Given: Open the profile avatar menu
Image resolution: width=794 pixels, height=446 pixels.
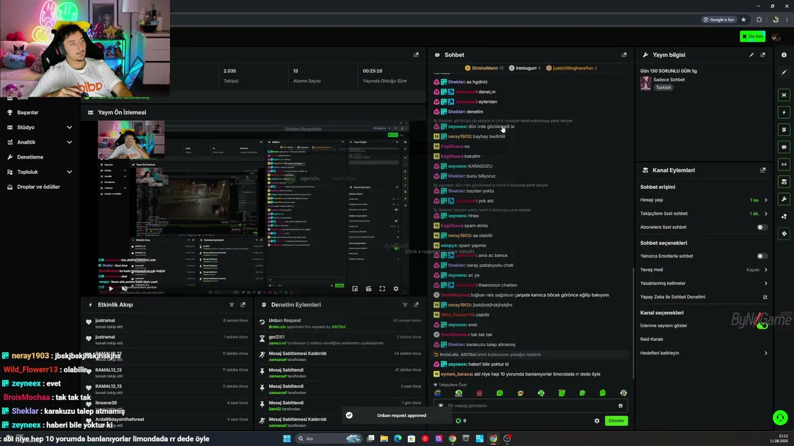Looking at the screenshot, I should [776, 37].
